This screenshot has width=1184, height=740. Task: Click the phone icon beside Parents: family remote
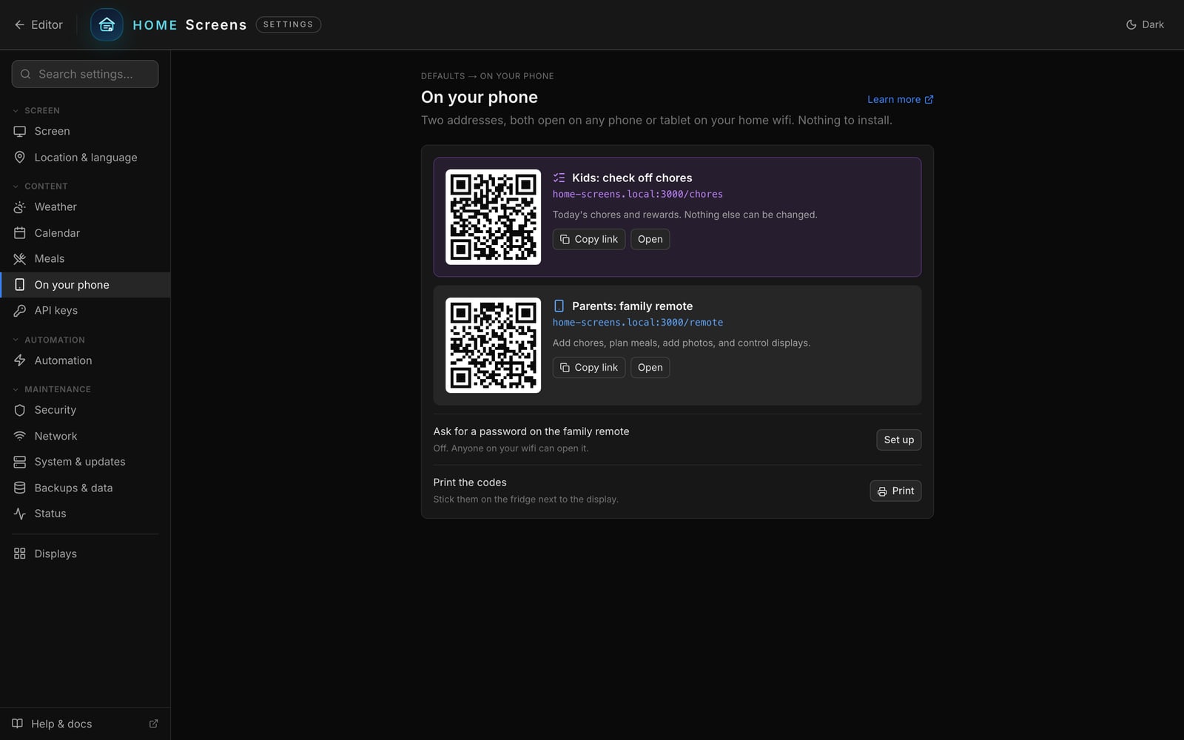tap(559, 306)
